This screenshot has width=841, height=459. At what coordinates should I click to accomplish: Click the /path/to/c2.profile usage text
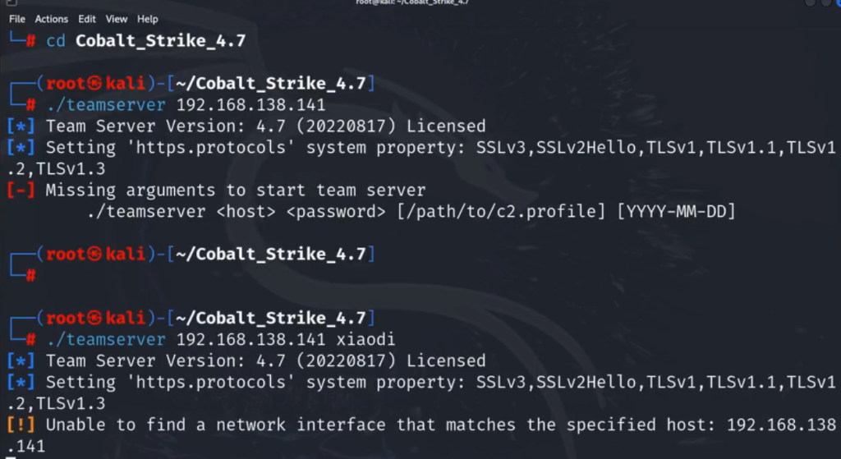pos(501,211)
